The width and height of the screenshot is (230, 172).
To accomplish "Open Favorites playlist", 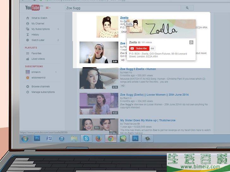I will tap(36, 53).
